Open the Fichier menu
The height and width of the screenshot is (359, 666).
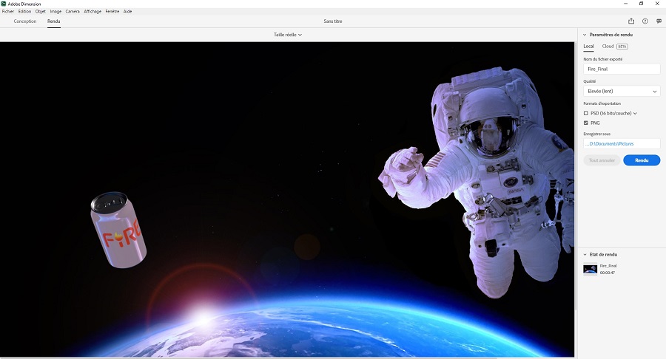point(7,11)
